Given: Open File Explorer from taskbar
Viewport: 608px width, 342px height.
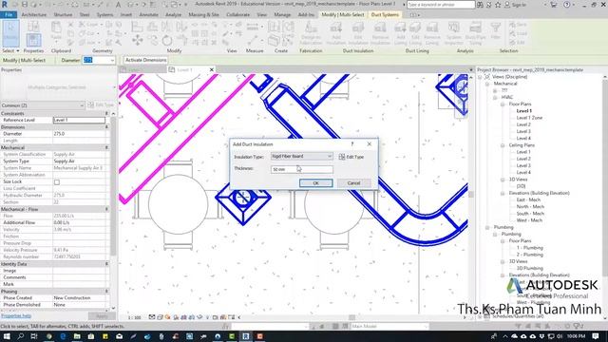Looking at the screenshot, I should coord(77,336).
